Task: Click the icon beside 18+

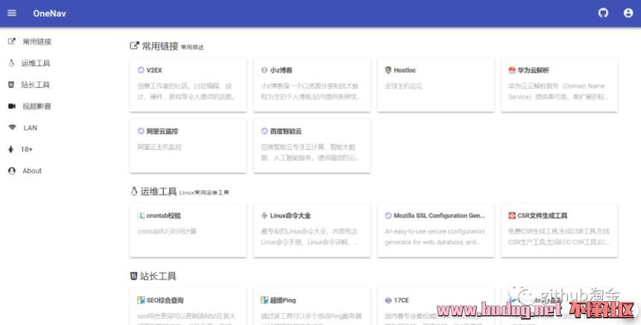Action: point(11,149)
